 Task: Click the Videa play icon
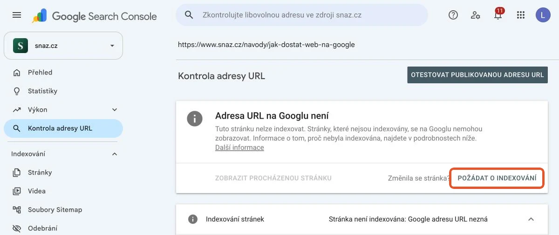pos(17,191)
